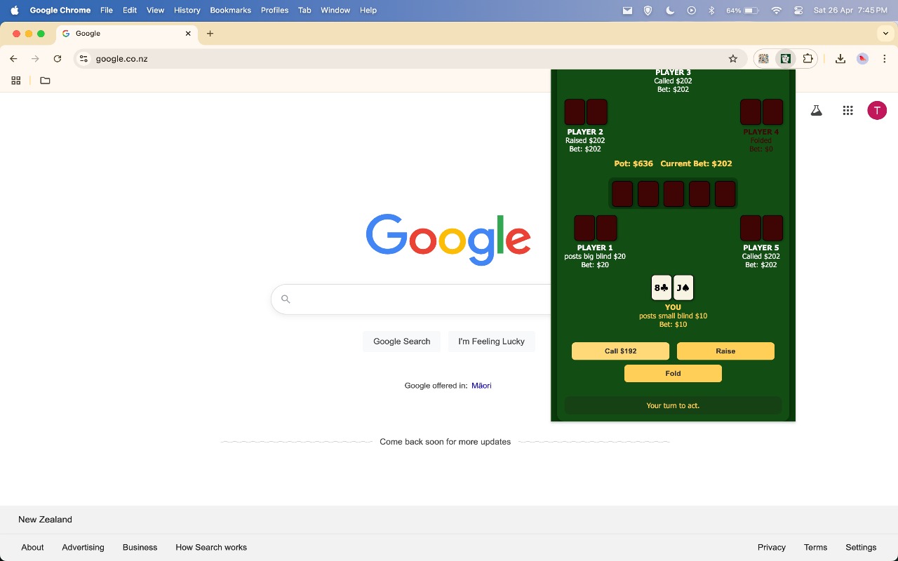Open How Search works link

pyautogui.click(x=211, y=548)
